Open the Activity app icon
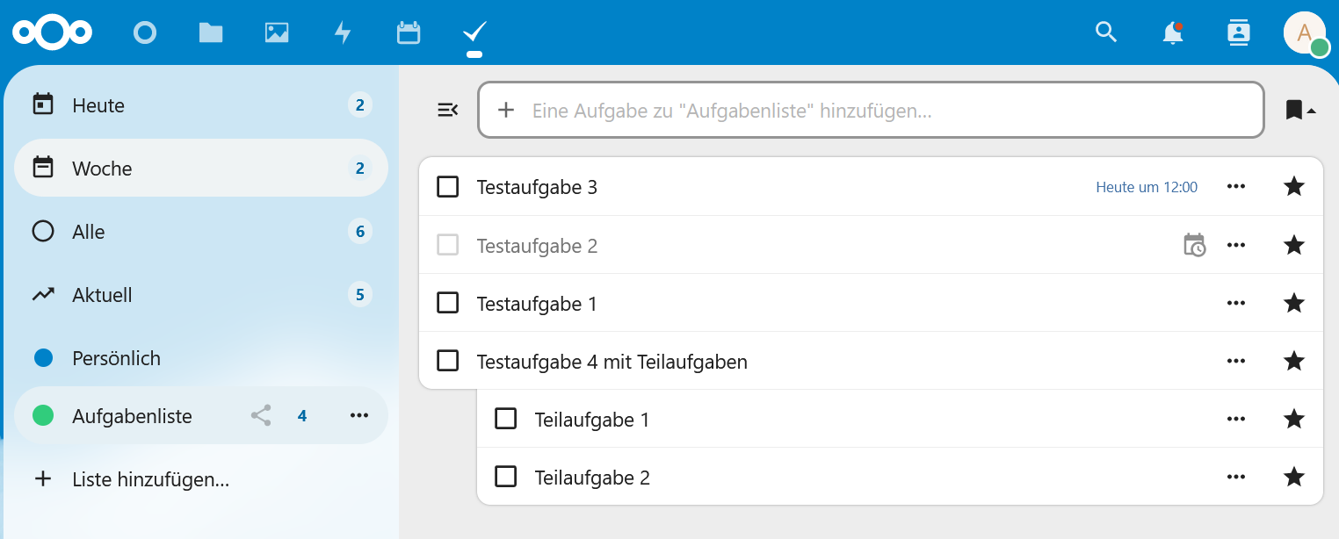 pos(343,32)
